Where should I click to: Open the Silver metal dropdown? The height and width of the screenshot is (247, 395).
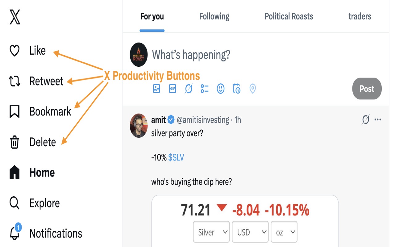pos(211,232)
